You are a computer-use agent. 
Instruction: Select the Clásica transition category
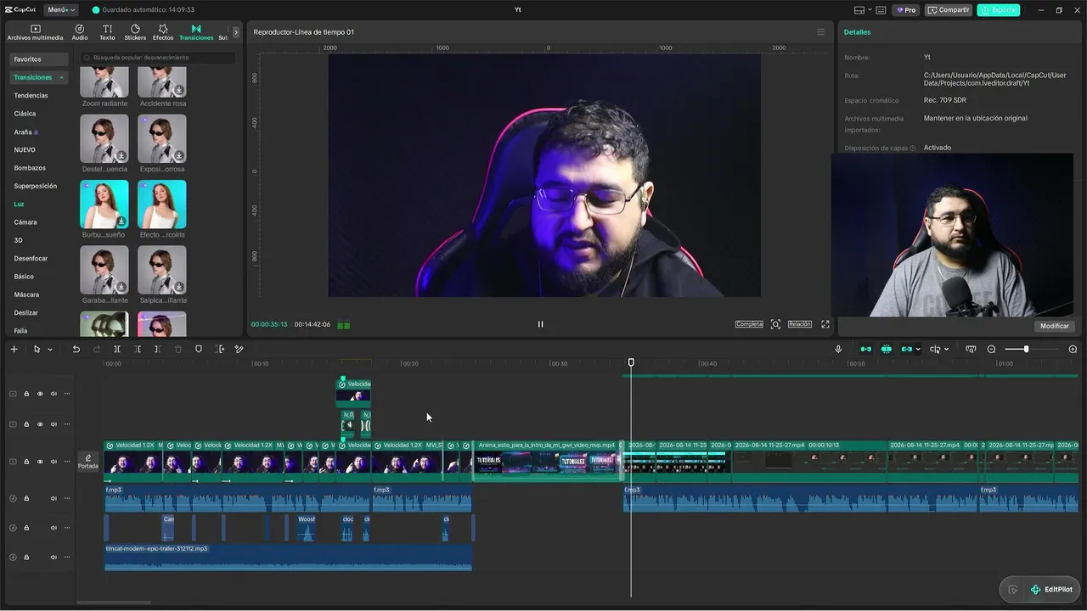point(25,114)
